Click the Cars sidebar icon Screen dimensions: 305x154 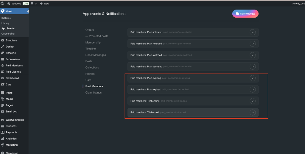(3, 84)
